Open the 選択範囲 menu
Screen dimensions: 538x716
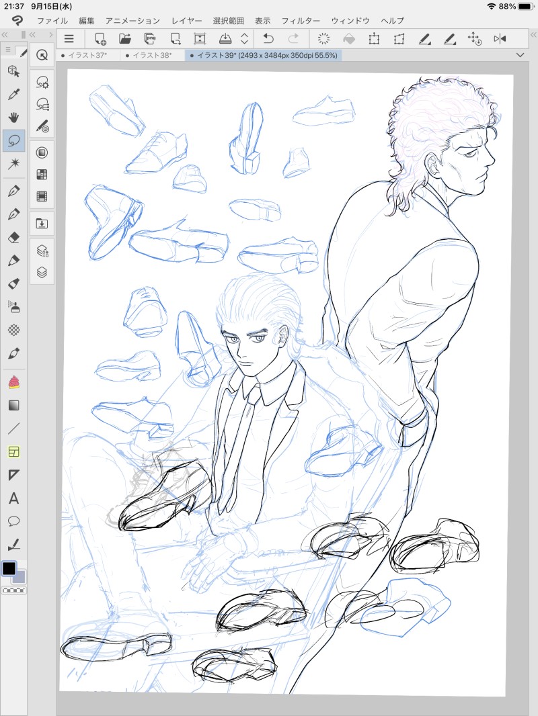(228, 21)
